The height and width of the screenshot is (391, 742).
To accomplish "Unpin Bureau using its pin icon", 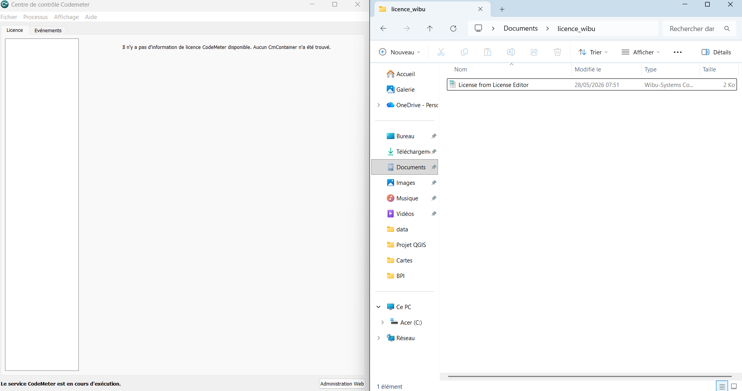I will click(x=434, y=136).
